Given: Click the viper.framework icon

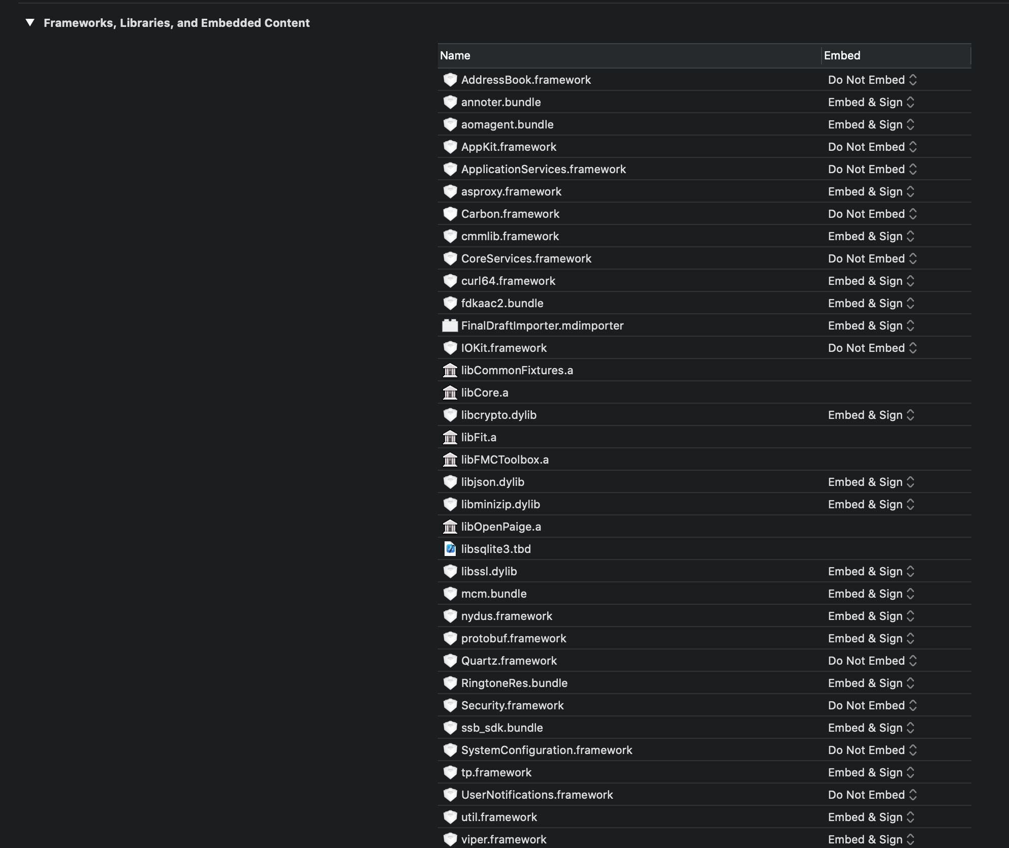Looking at the screenshot, I should pyautogui.click(x=450, y=839).
